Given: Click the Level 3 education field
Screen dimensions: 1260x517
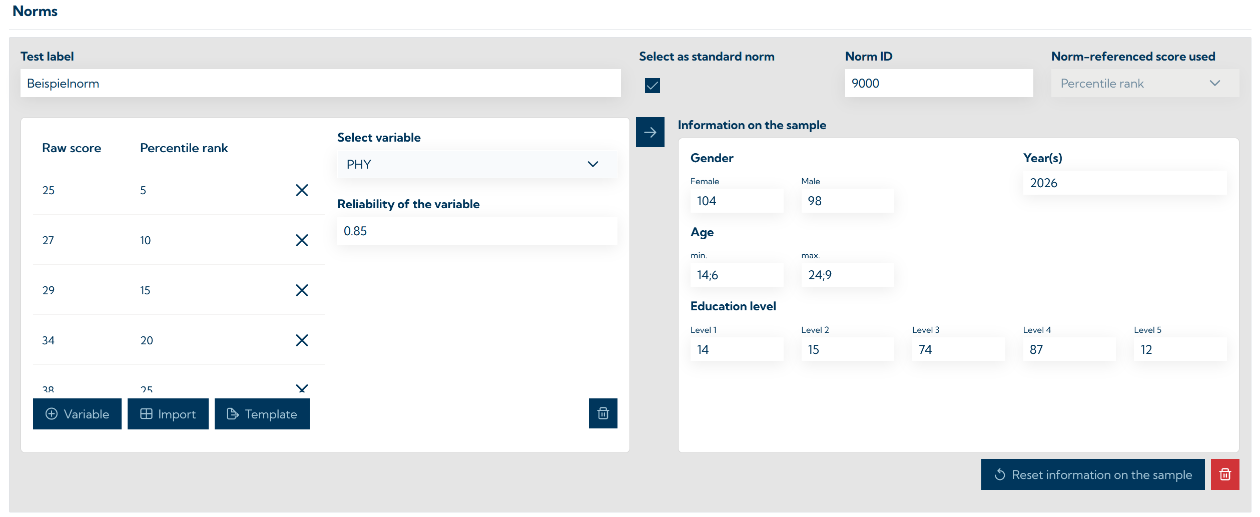Looking at the screenshot, I should [958, 349].
